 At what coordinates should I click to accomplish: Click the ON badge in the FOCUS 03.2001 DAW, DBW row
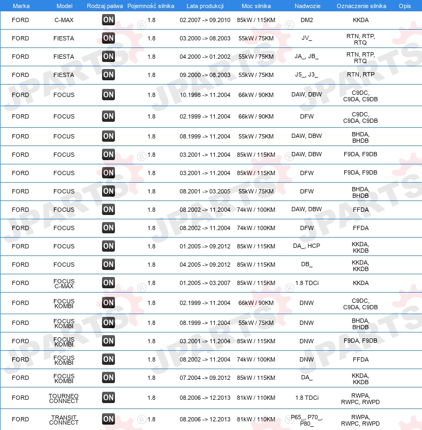click(108, 155)
